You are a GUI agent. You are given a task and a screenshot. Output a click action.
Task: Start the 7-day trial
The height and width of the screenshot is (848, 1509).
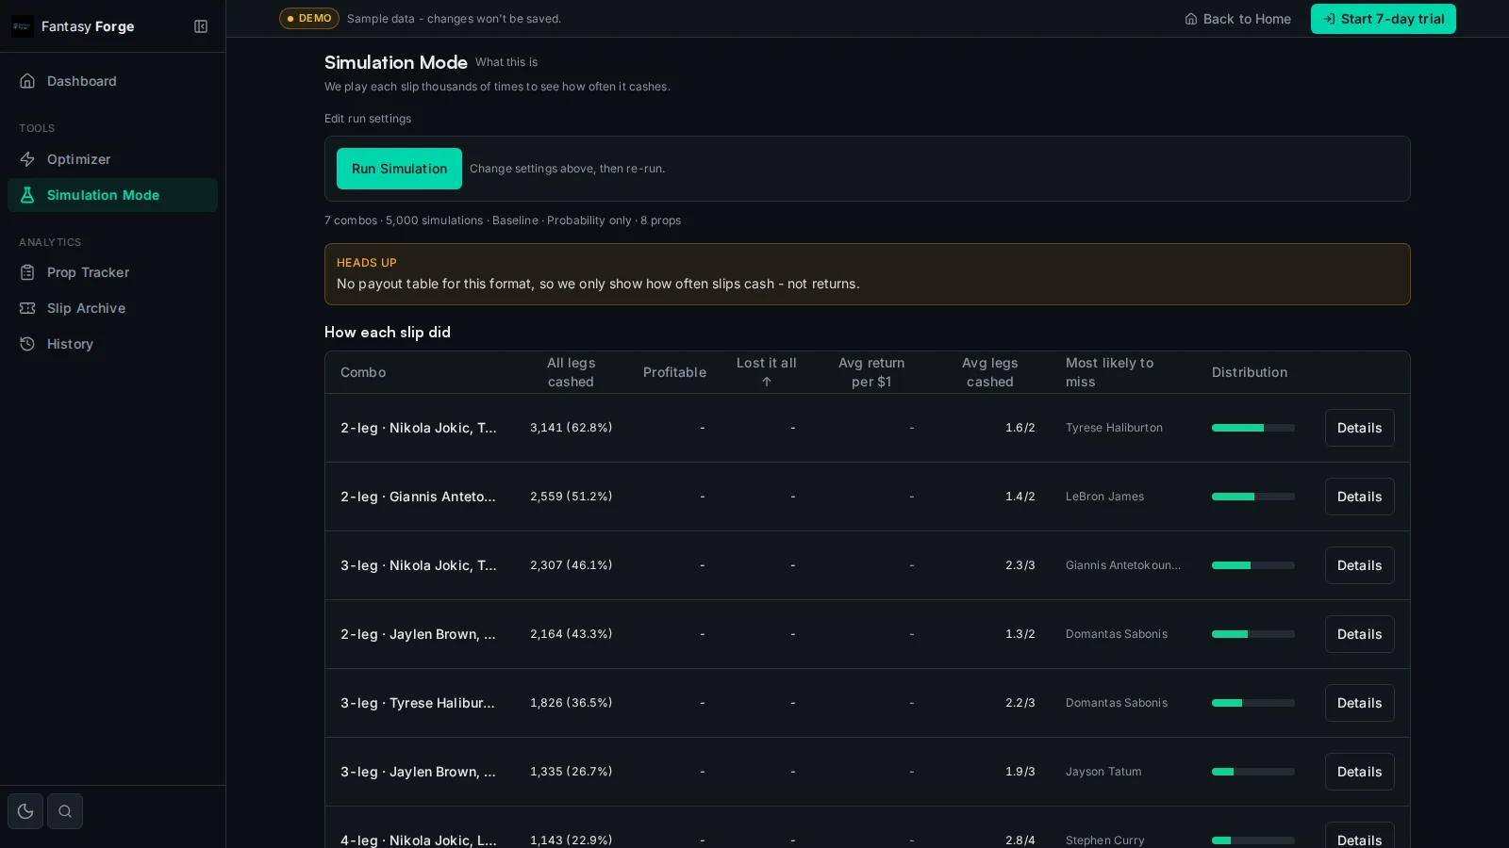tap(1383, 19)
